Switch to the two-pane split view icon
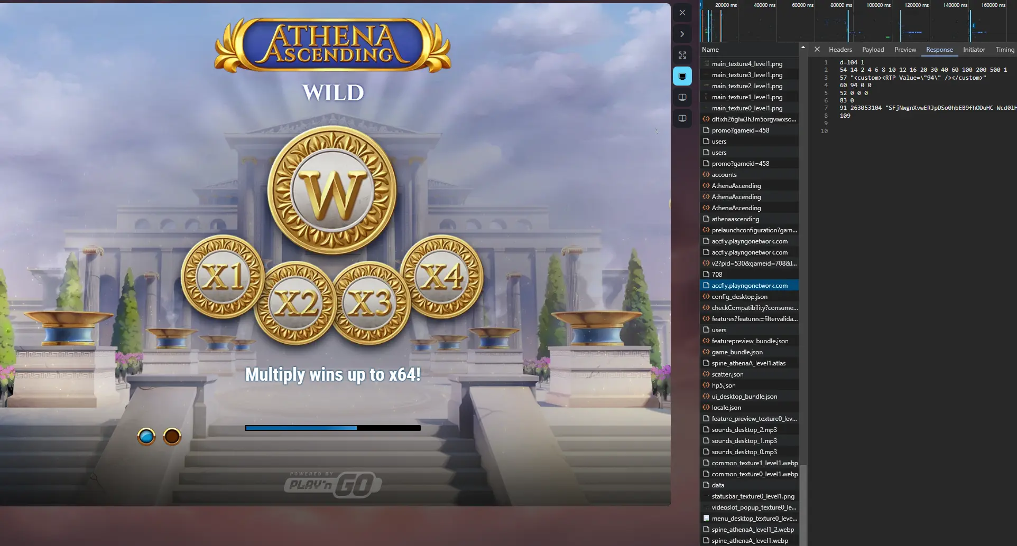 click(x=682, y=97)
